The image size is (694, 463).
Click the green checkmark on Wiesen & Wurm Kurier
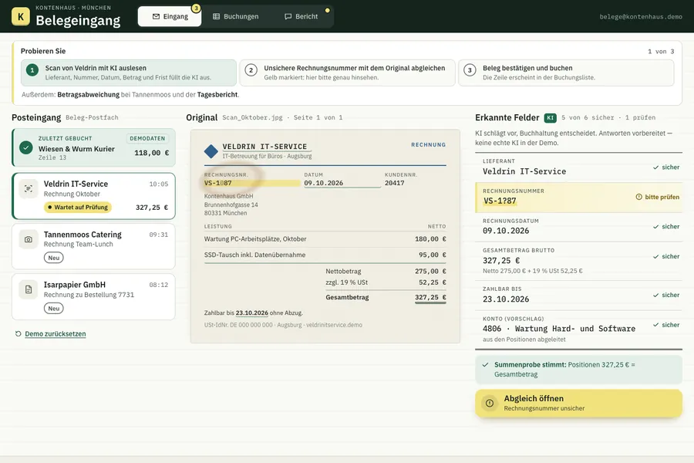pyautogui.click(x=26, y=147)
